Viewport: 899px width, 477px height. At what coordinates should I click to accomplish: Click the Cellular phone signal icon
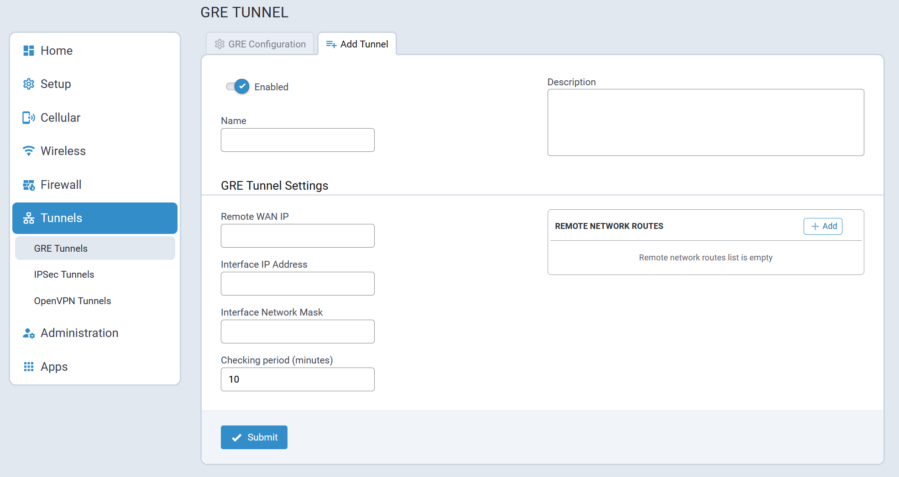[29, 118]
